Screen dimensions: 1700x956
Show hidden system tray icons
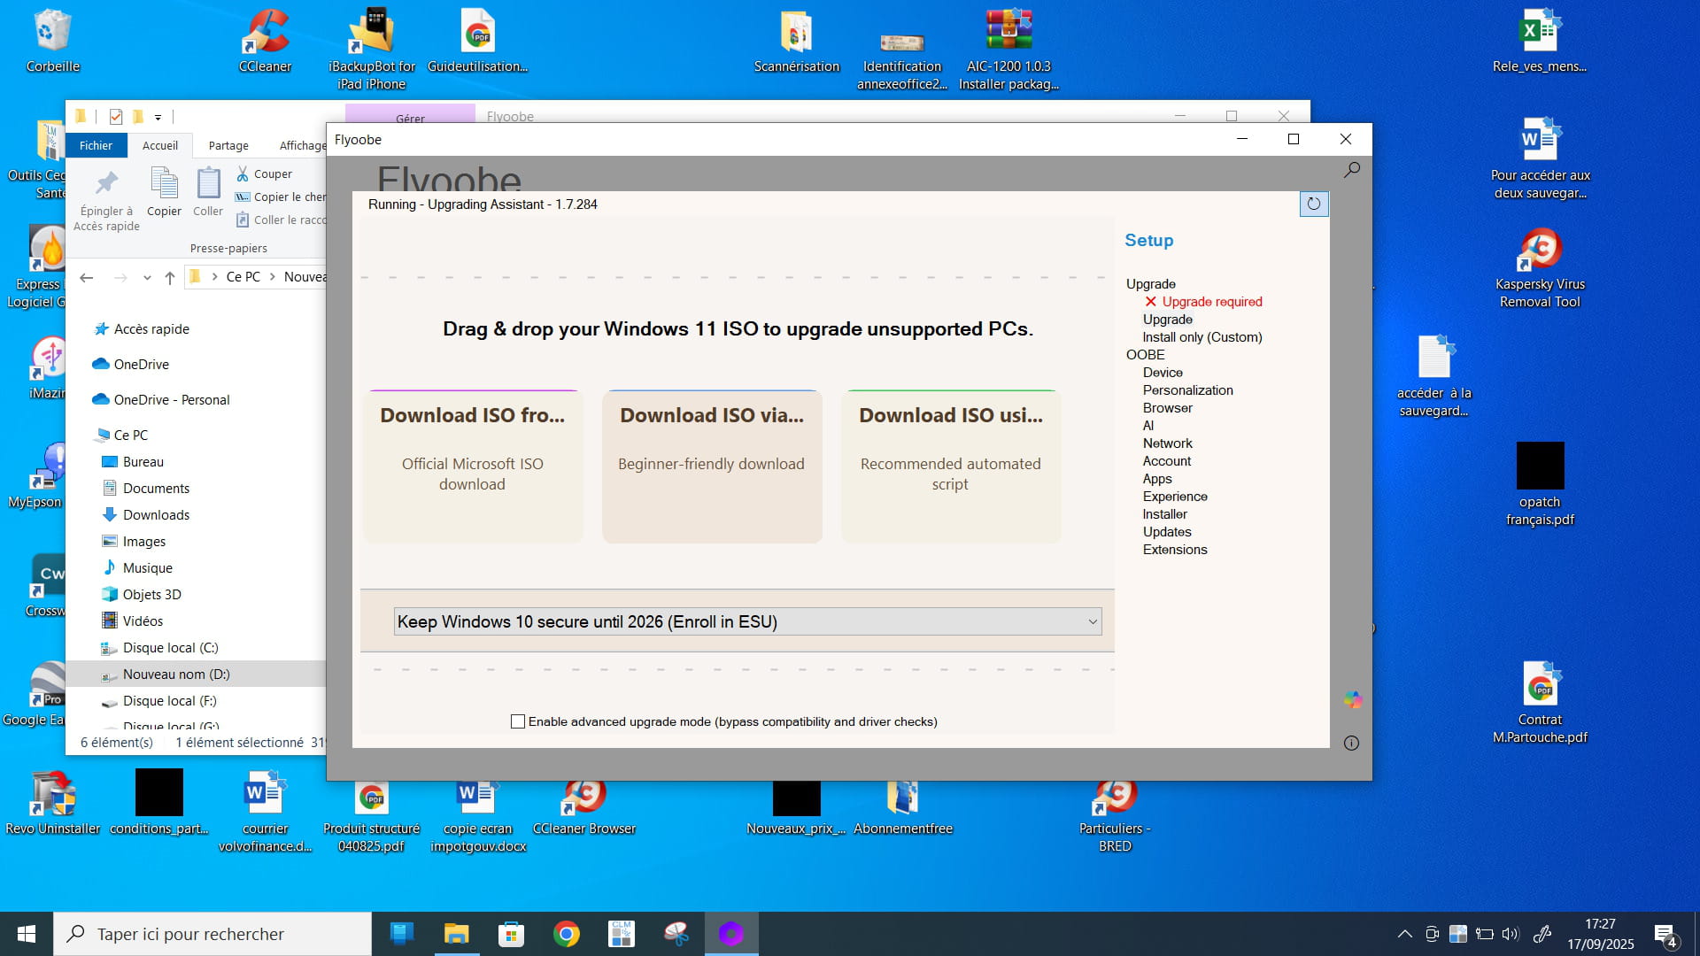click(x=1404, y=934)
